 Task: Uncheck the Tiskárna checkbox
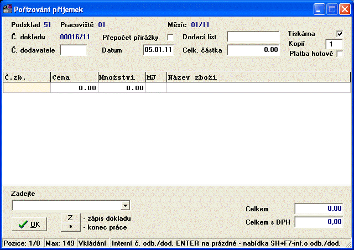point(340,34)
